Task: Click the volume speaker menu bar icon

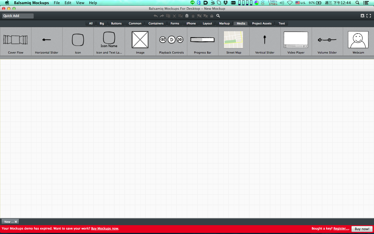Action: pyautogui.click(x=282, y=3)
